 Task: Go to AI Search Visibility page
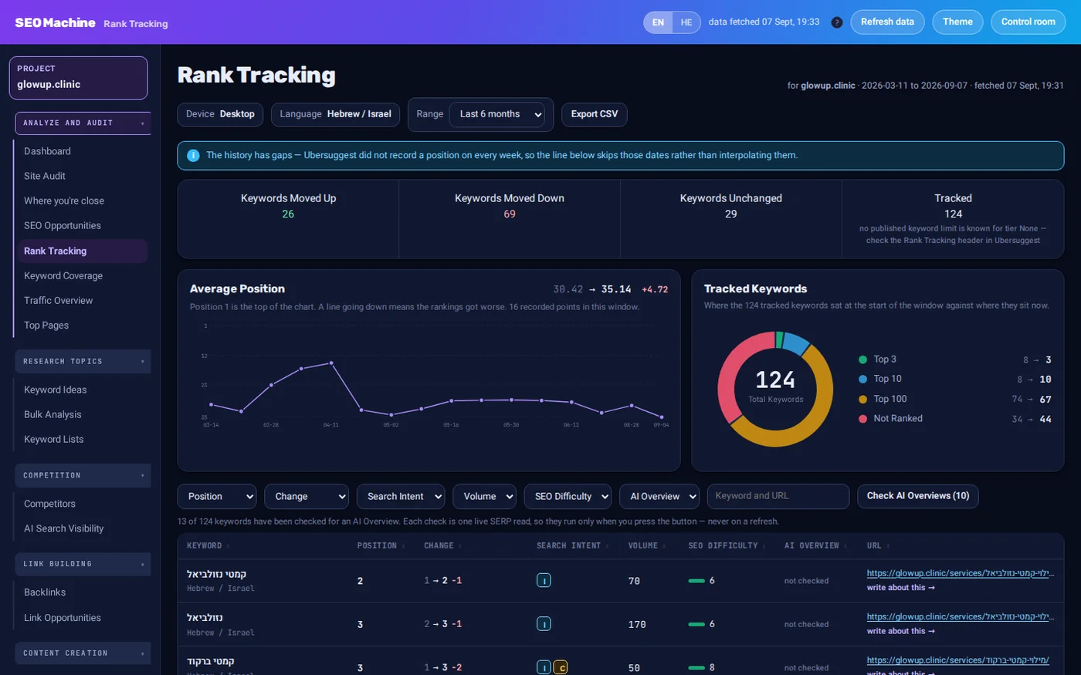click(x=63, y=528)
